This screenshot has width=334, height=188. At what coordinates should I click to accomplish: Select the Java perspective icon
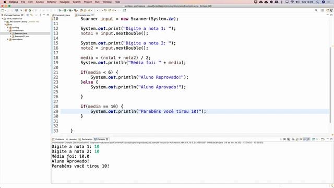(331, 10)
